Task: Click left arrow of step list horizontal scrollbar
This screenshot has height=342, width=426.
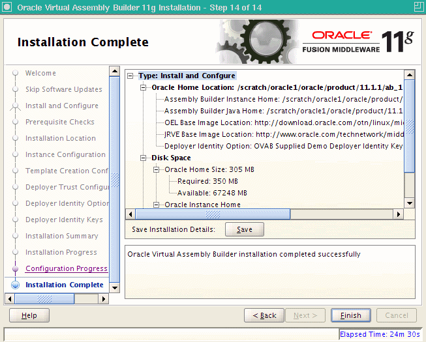Action: coord(10,299)
